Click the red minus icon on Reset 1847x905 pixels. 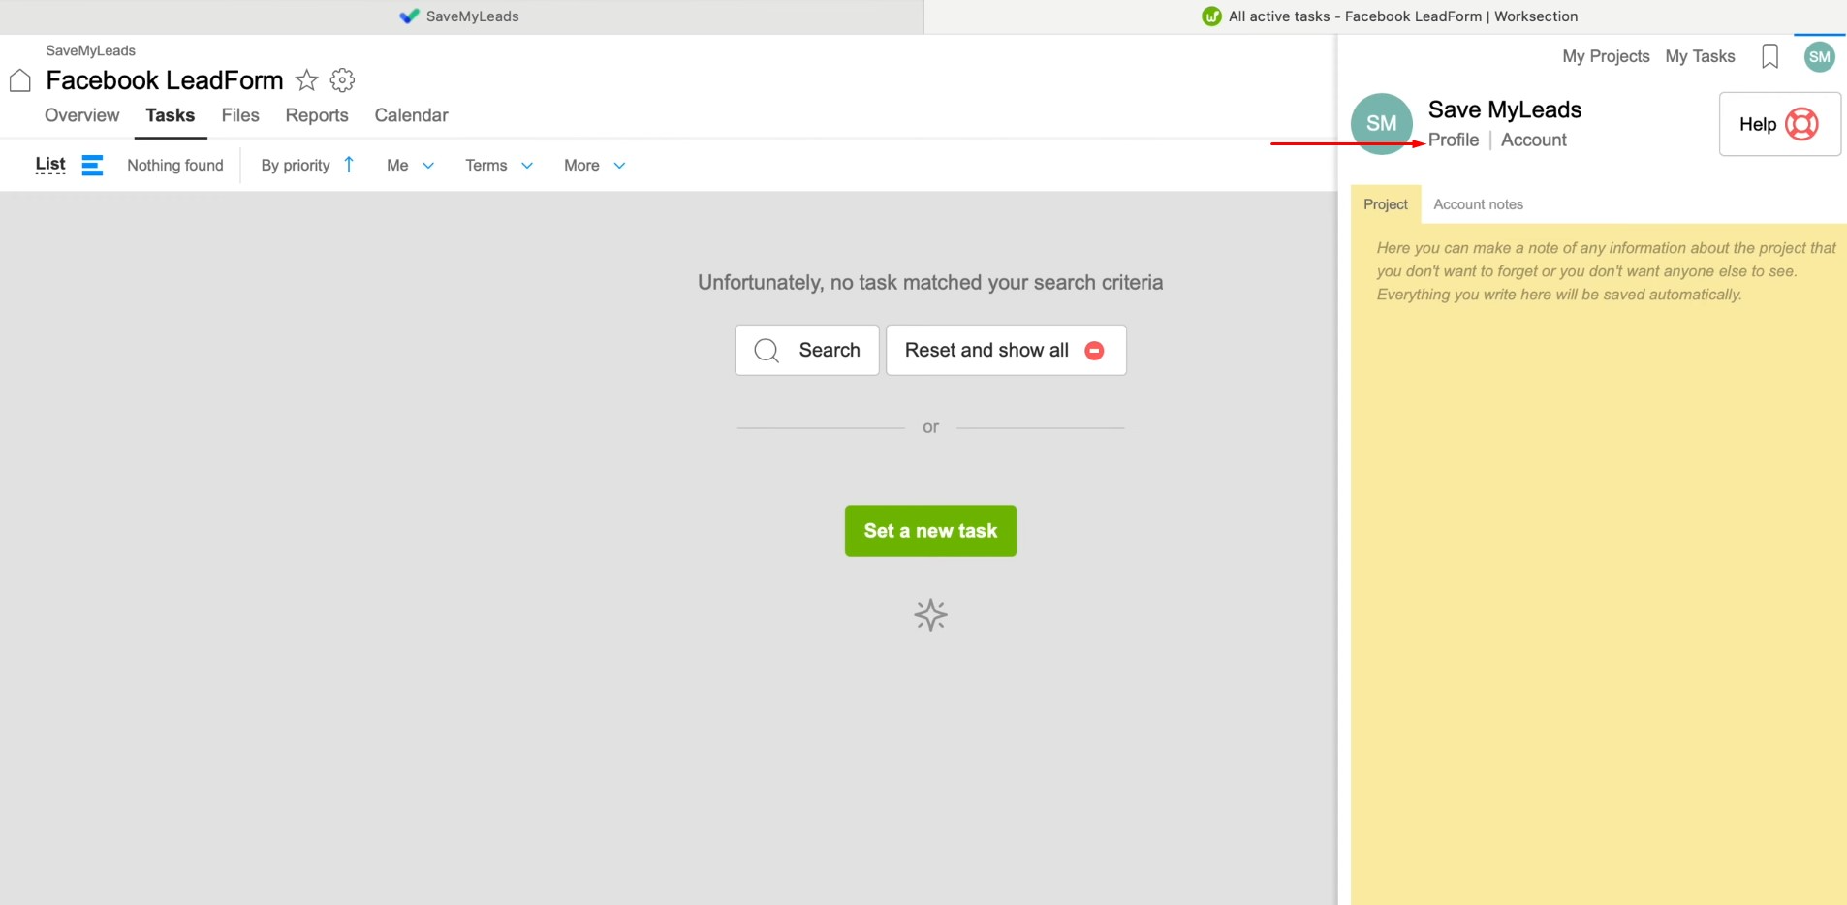pos(1094,351)
